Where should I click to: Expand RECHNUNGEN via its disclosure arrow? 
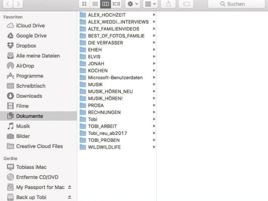coord(154,112)
